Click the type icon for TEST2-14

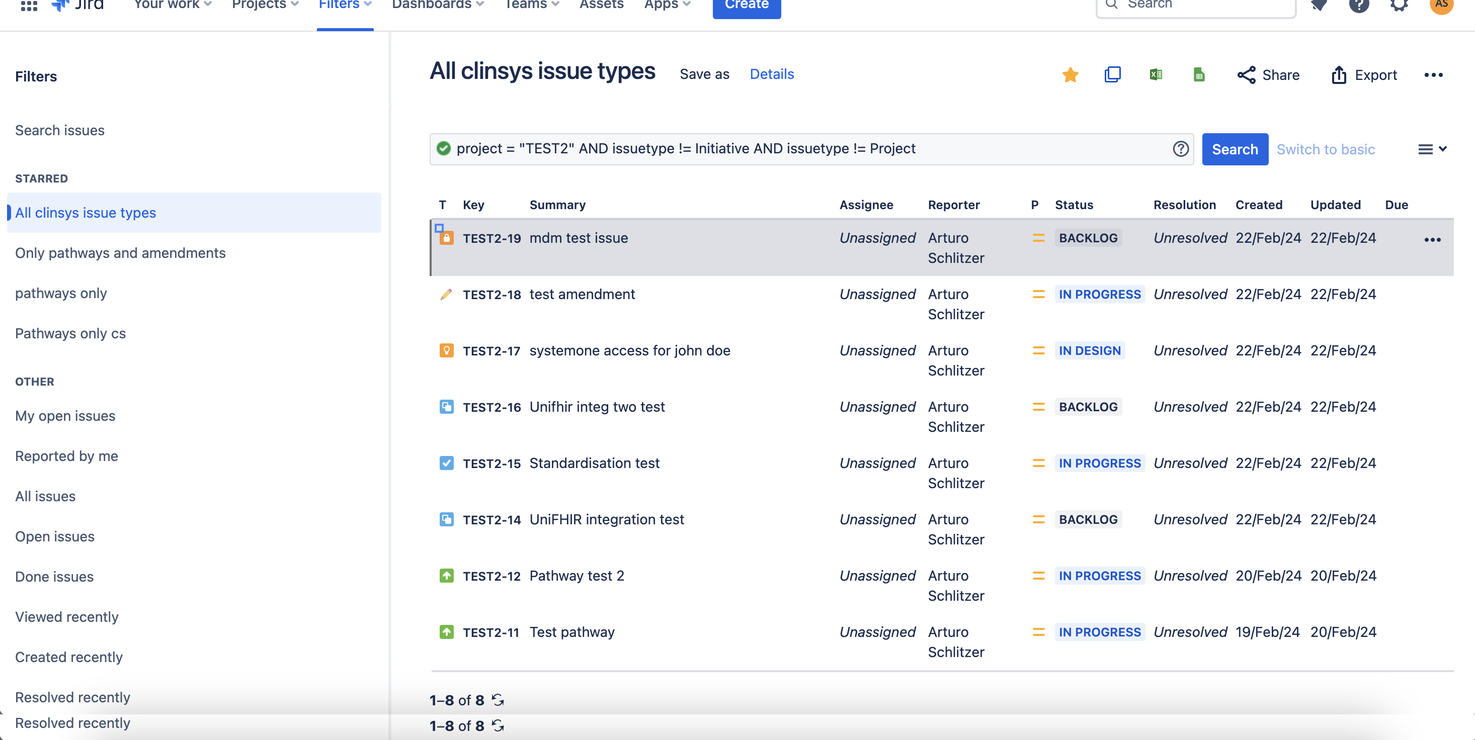[x=446, y=519]
